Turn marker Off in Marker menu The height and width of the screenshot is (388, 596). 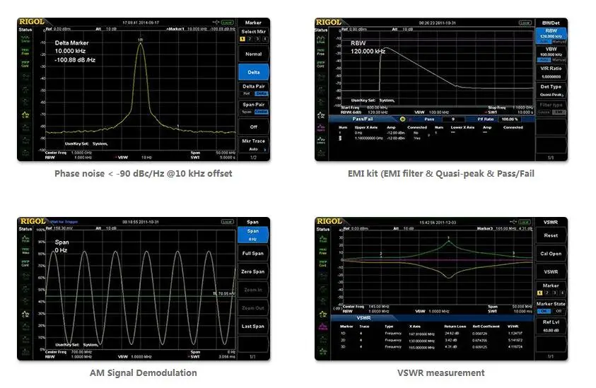tap(254, 127)
